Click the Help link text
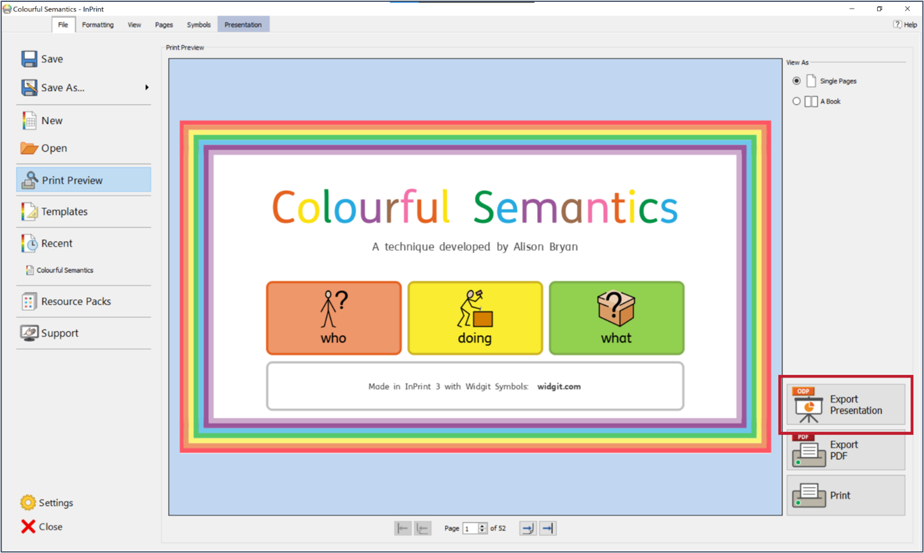924x553 pixels. coord(910,25)
